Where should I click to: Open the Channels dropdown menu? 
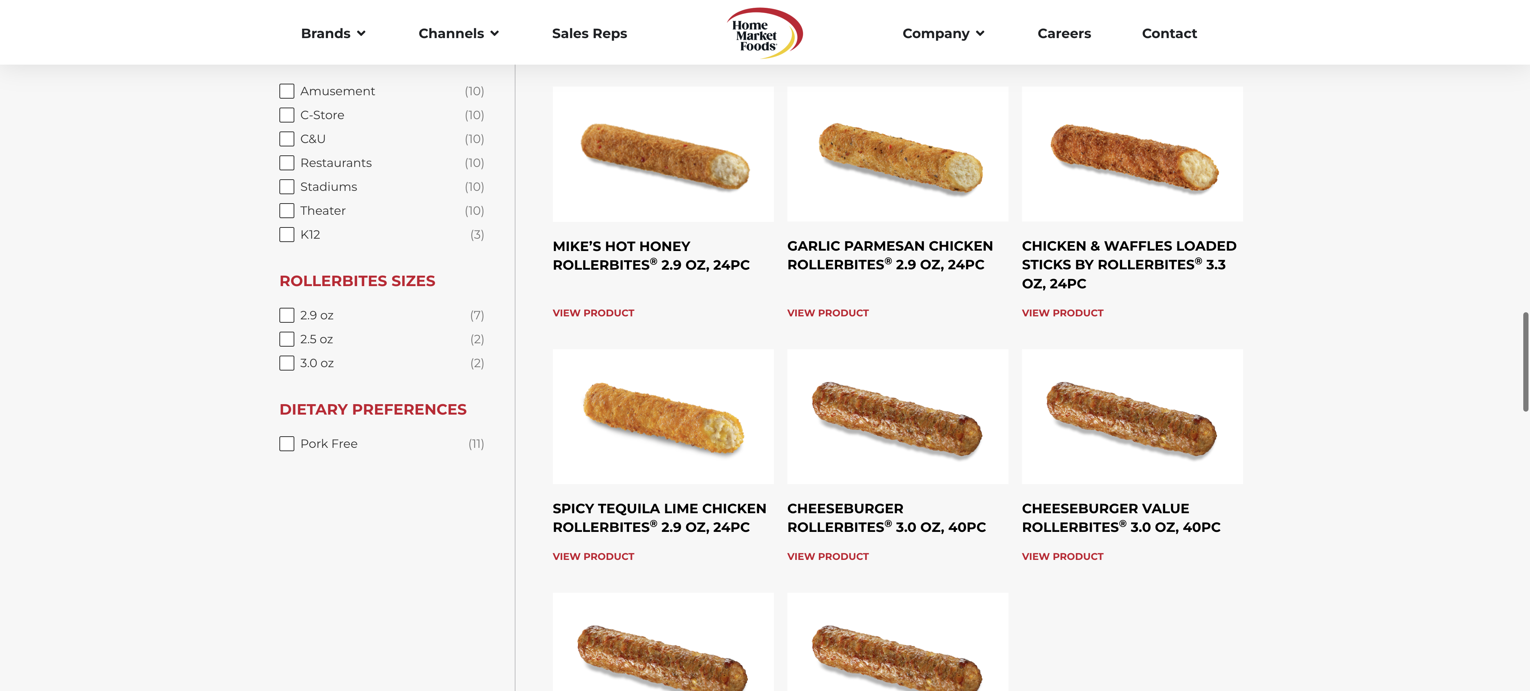[x=458, y=34]
